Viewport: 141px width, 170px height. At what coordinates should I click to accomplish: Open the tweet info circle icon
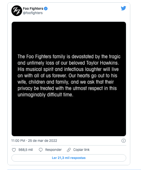coord(124,140)
